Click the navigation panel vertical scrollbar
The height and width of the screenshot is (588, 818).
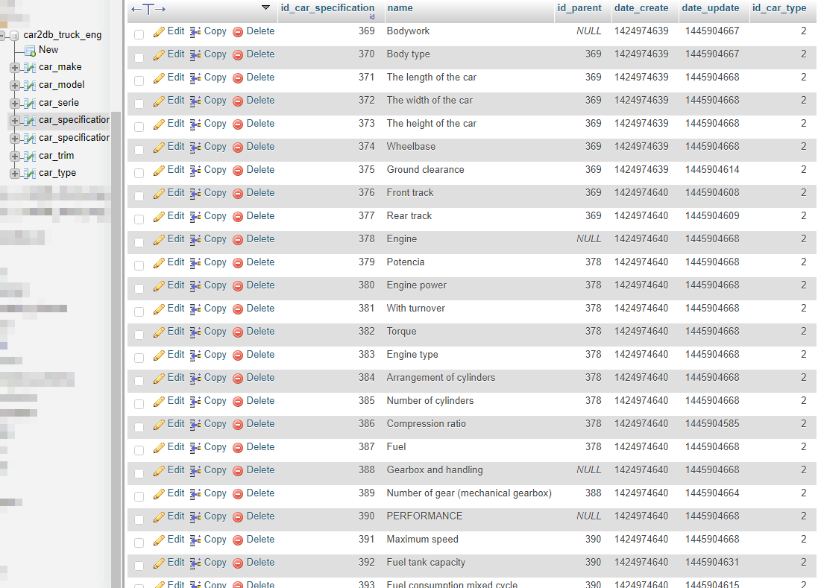[x=116, y=350]
